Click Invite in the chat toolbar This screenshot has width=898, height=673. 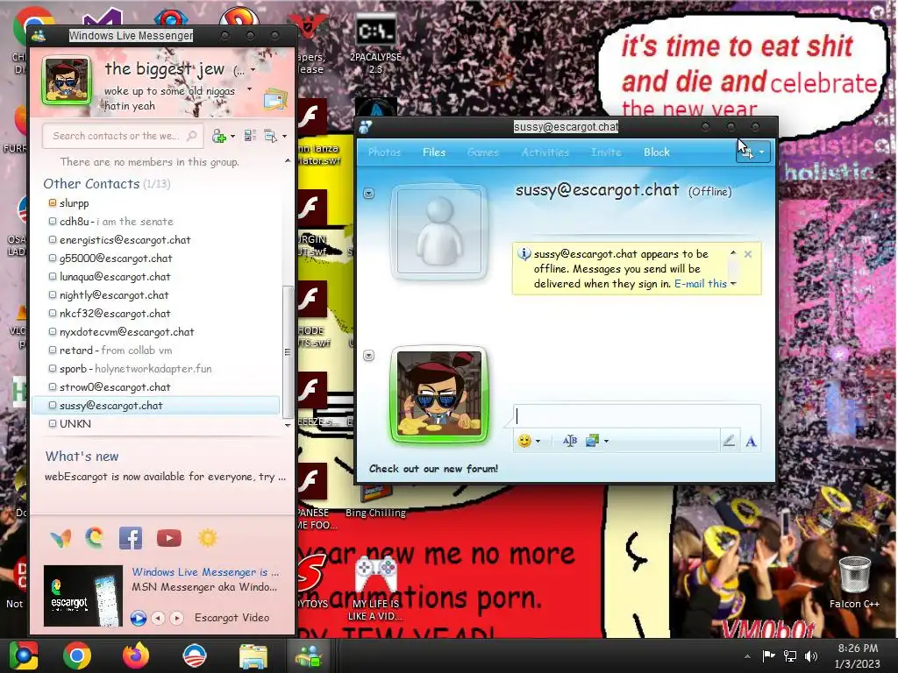pos(606,152)
